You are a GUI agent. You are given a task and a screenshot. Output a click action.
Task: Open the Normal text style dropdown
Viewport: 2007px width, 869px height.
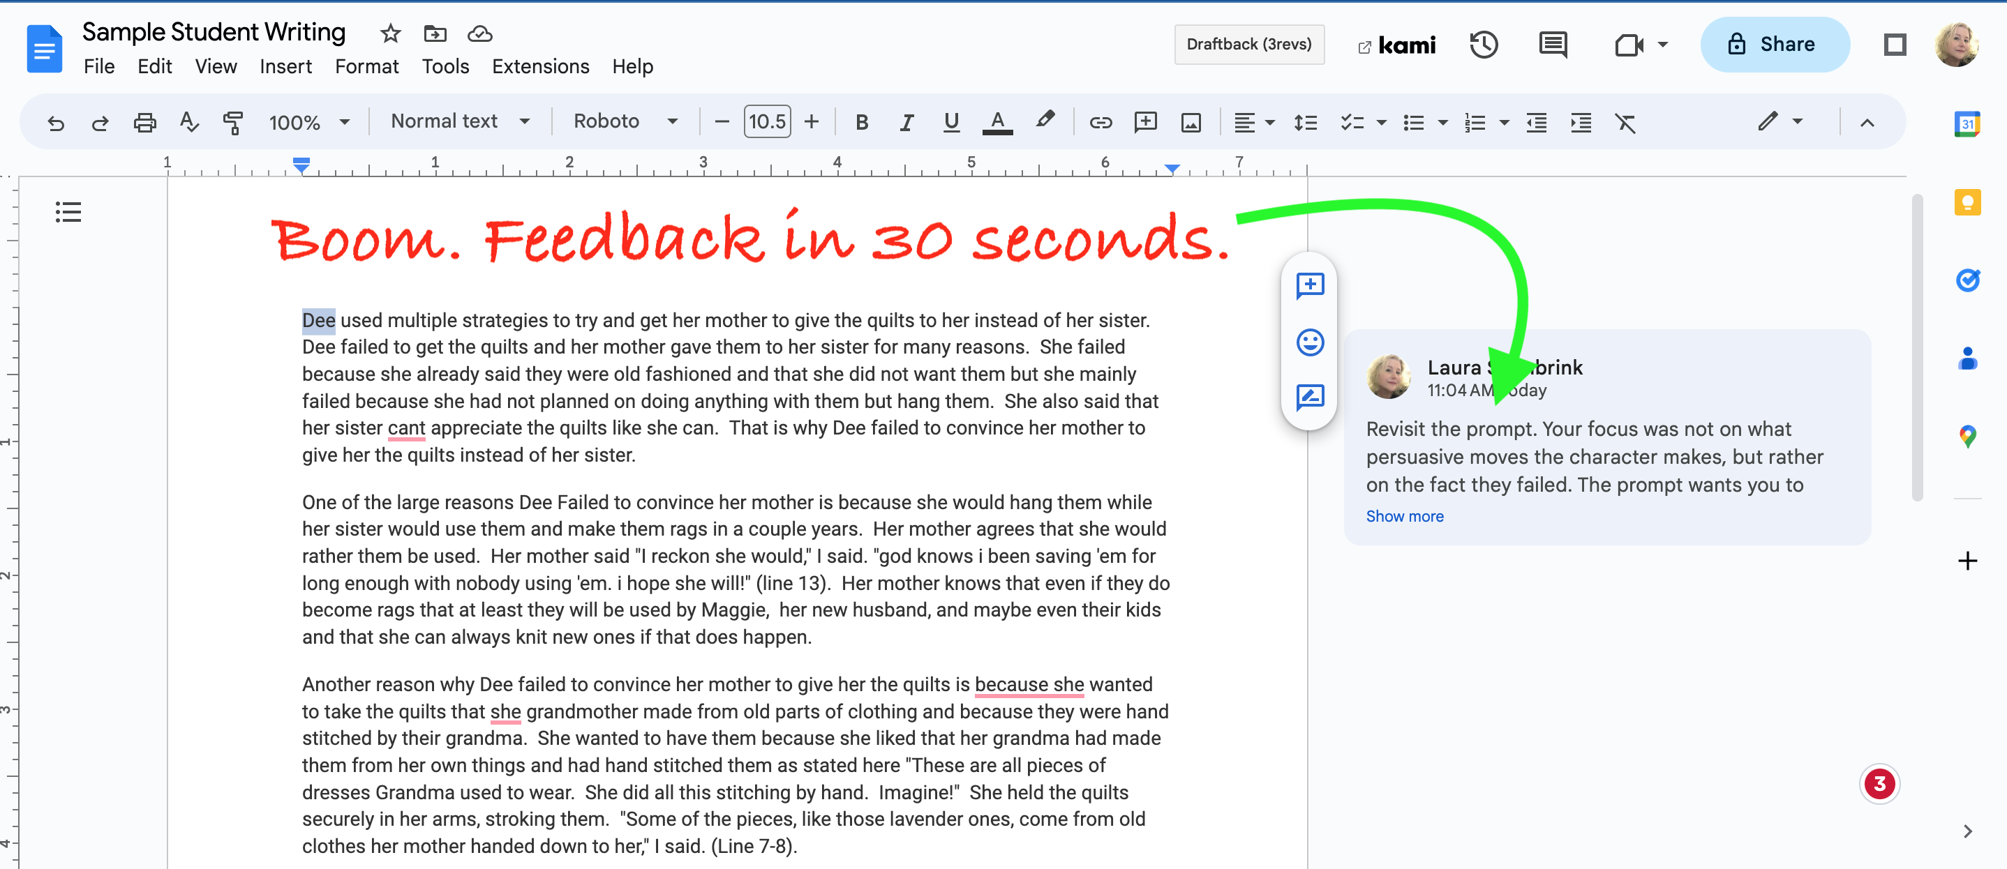click(460, 121)
